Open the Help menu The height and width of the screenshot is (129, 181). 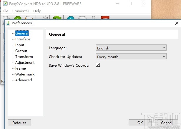37,11
